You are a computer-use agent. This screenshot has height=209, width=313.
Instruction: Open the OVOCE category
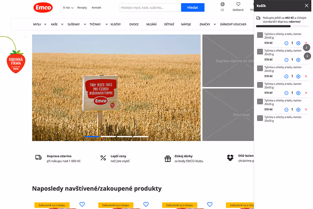point(134,24)
